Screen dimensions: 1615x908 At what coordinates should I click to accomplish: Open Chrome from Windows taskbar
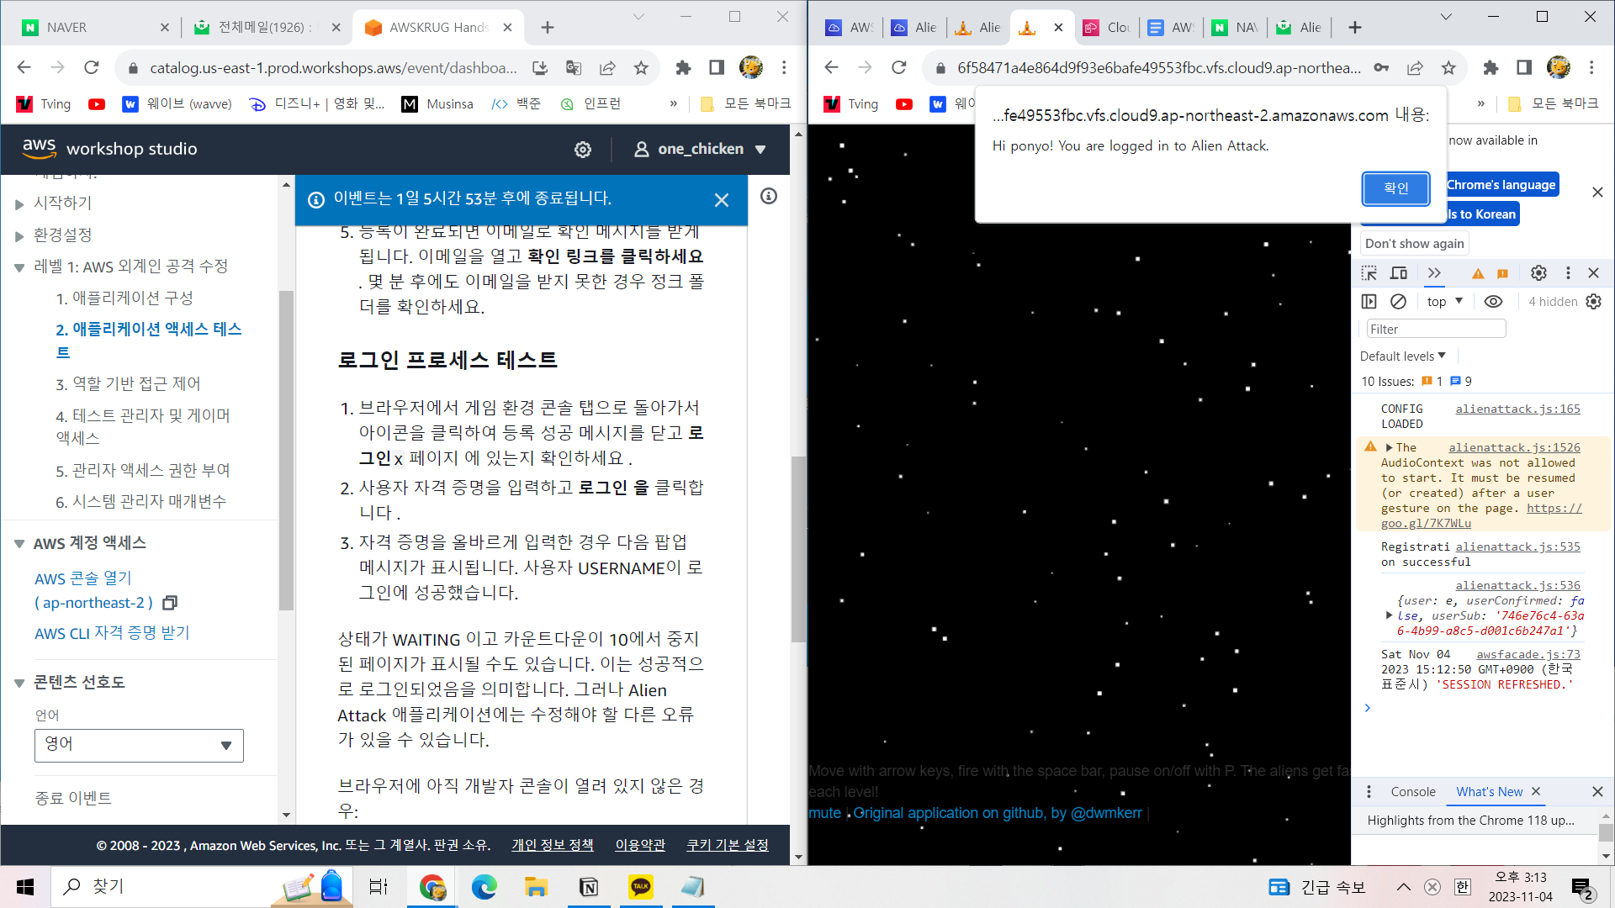pos(432,887)
